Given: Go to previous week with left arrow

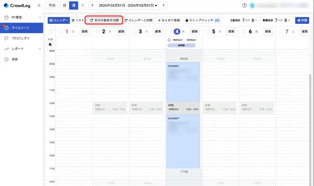Looking at the screenshot, I should click(93, 5).
